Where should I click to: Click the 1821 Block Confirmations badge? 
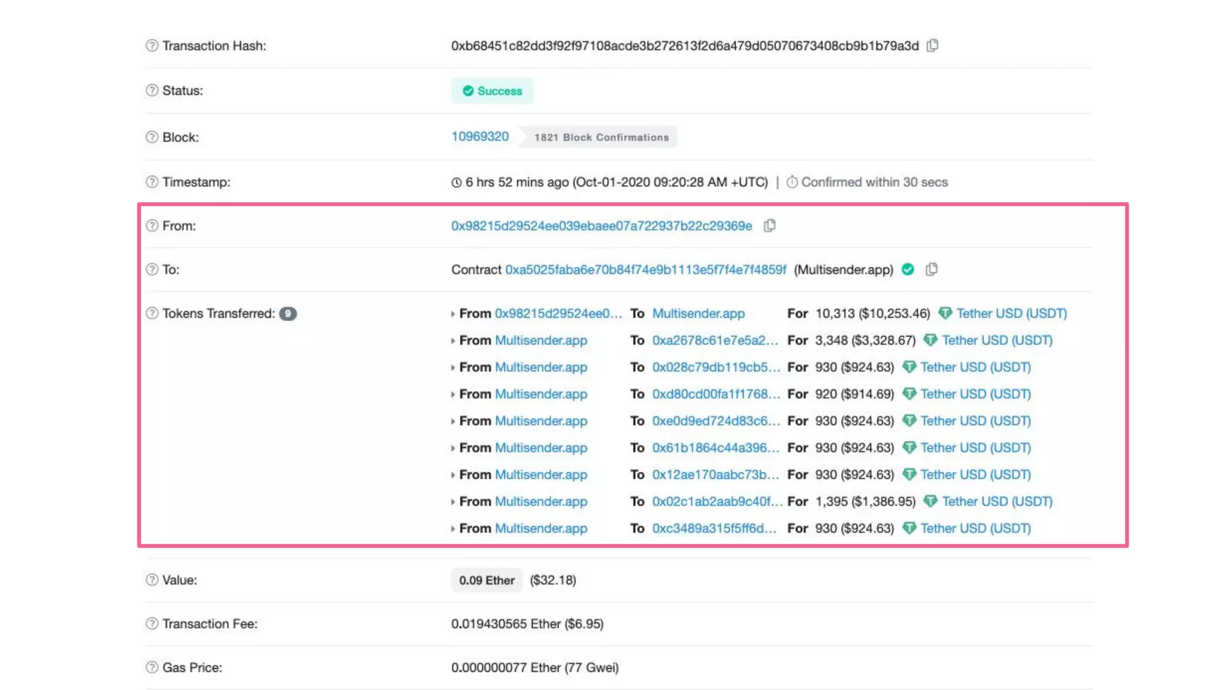point(601,137)
